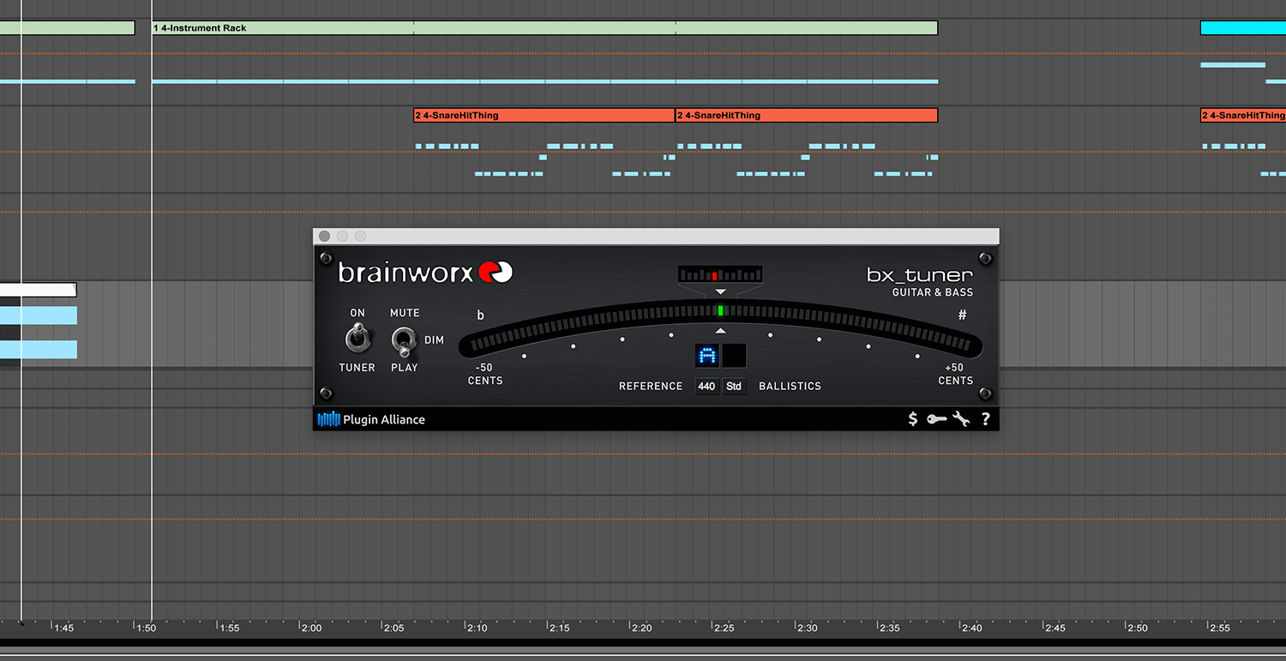Jump to the 1:55 timeline marker

[x=229, y=628]
